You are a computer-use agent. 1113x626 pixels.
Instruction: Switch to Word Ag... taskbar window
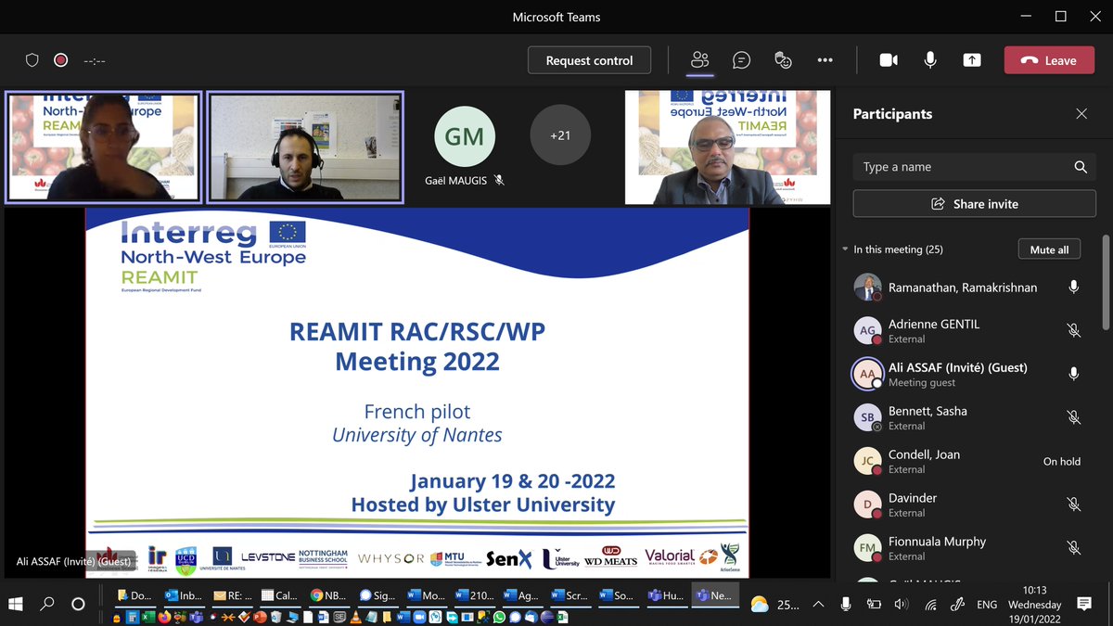[x=522, y=595]
